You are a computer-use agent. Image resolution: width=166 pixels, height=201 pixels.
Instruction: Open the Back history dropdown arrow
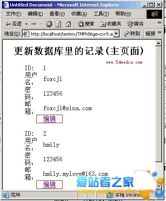(x=26, y=24)
